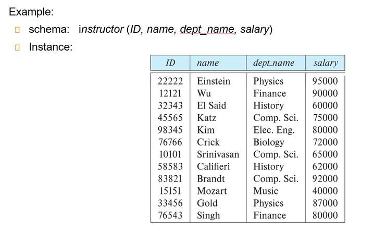
Task: Click Music department cell
Action: click(266, 191)
